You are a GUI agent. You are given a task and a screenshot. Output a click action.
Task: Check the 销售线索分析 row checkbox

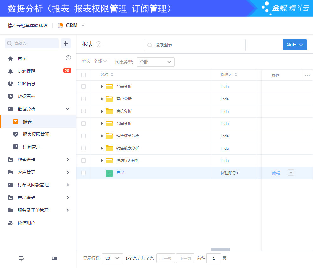tap(83, 148)
